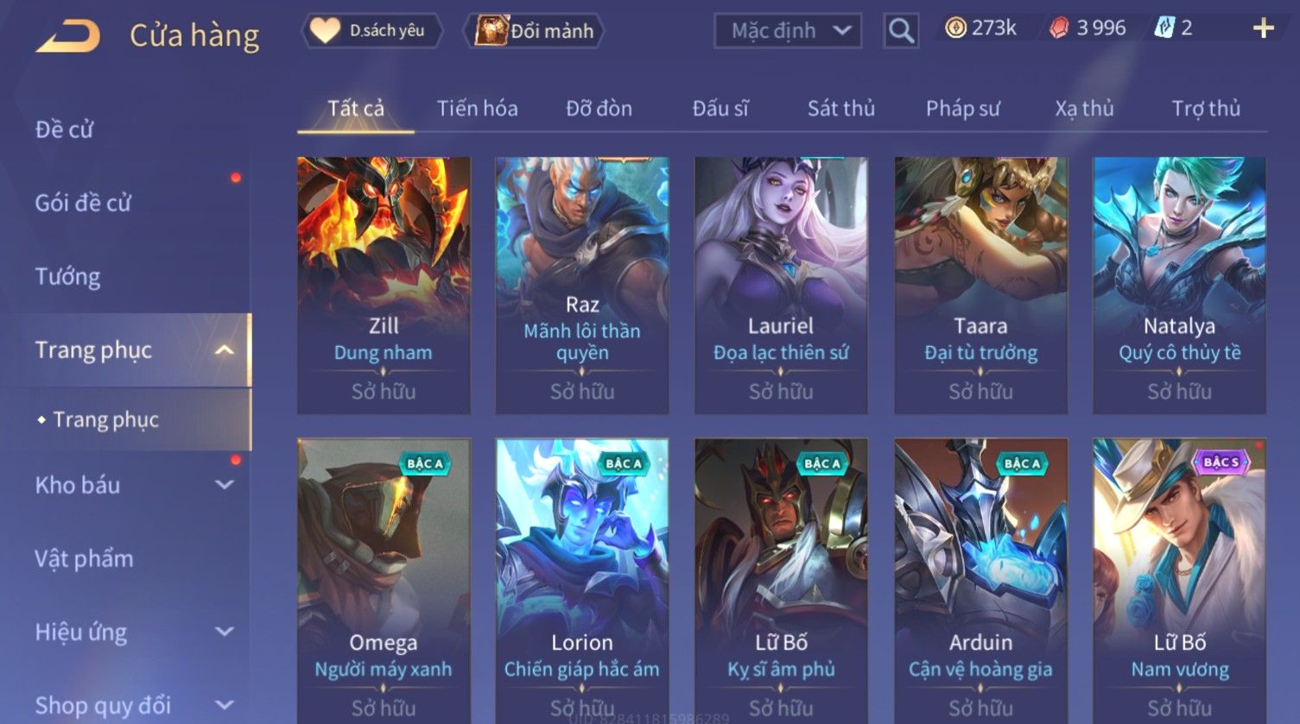Image resolution: width=1300 pixels, height=724 pixels.
Task: Tap the heart wishlist icon
Action: [x=325, y=31]
